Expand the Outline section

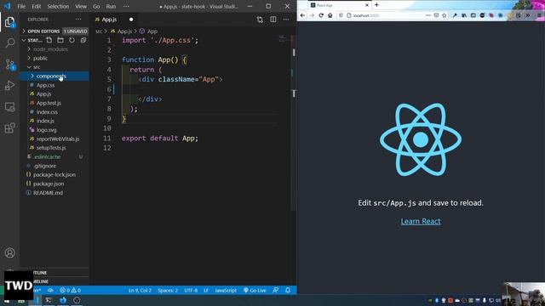click(x=54, y=273)
